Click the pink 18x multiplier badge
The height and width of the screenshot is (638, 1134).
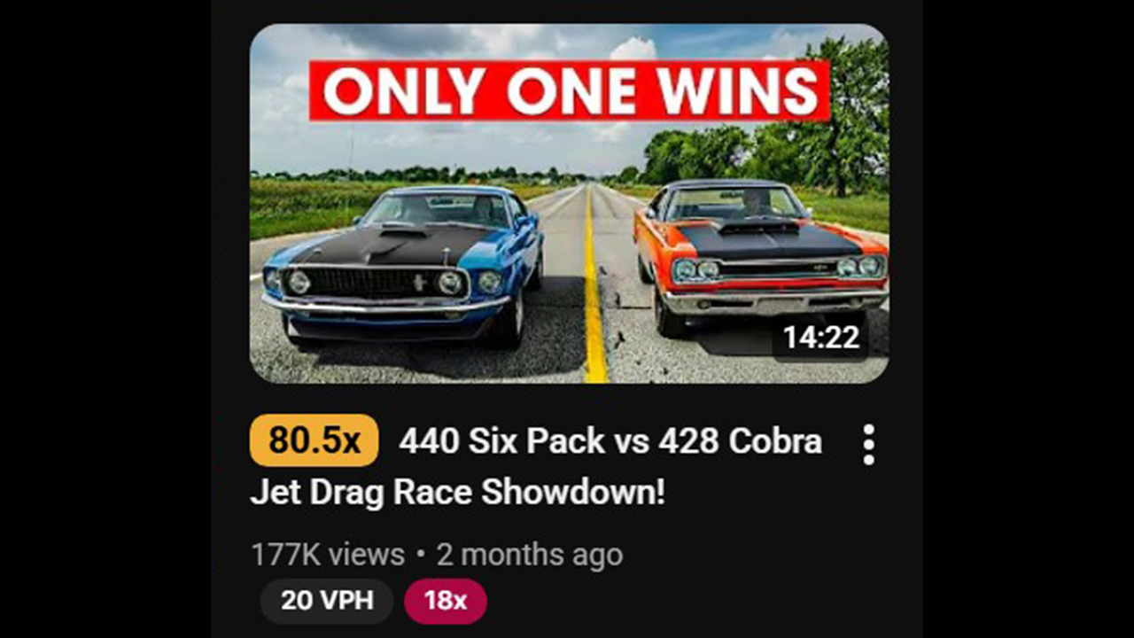point(446,601)
